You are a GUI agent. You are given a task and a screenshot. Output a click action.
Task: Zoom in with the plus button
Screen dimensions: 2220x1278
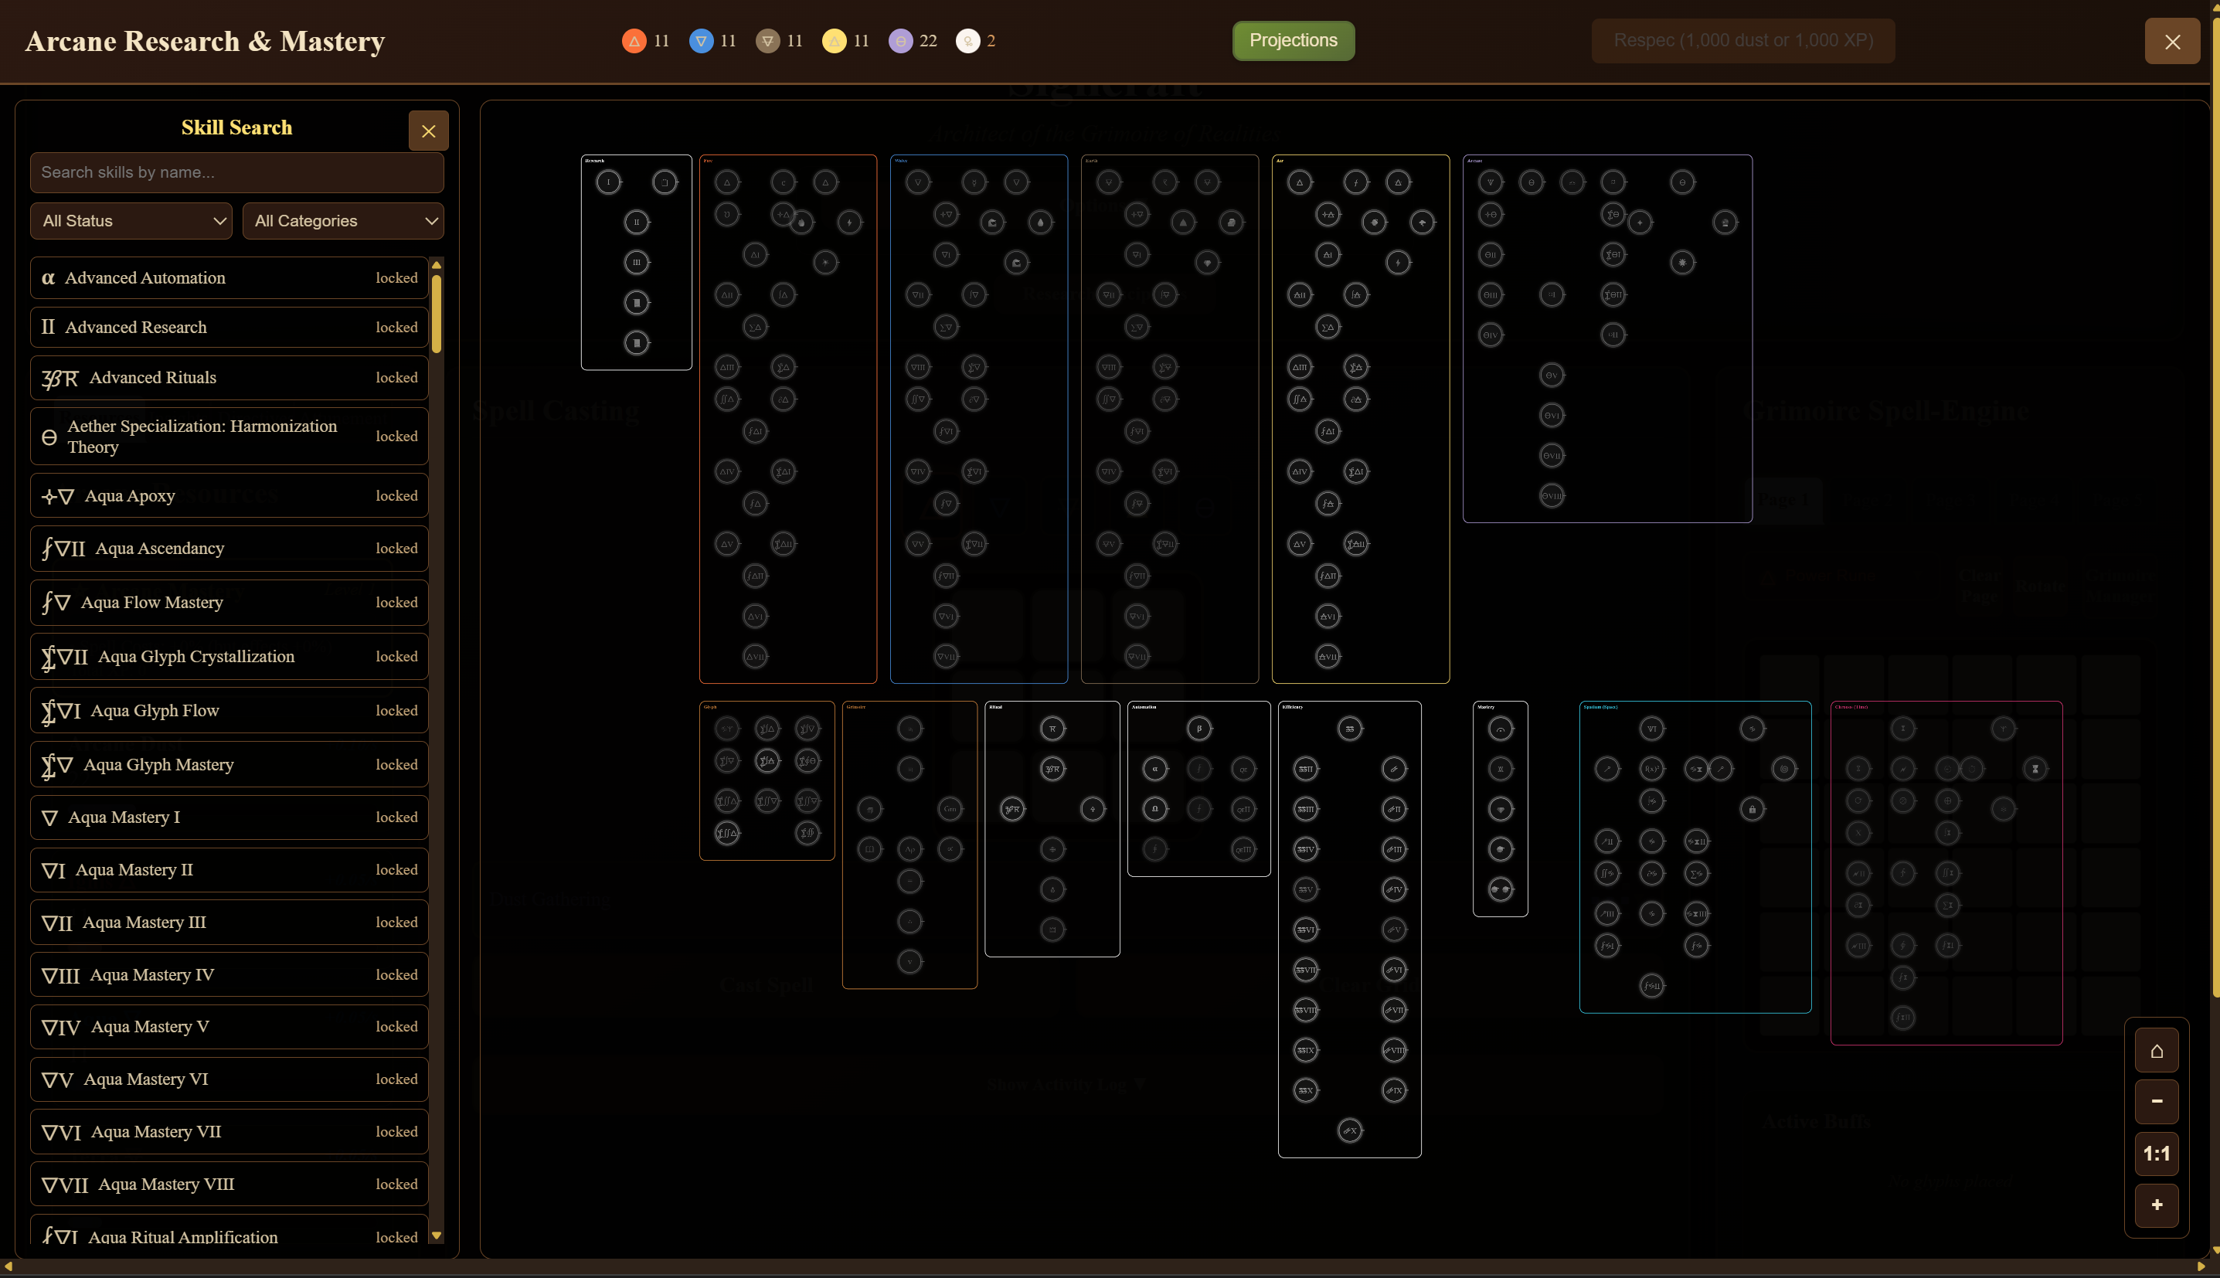[2156, 1205]
